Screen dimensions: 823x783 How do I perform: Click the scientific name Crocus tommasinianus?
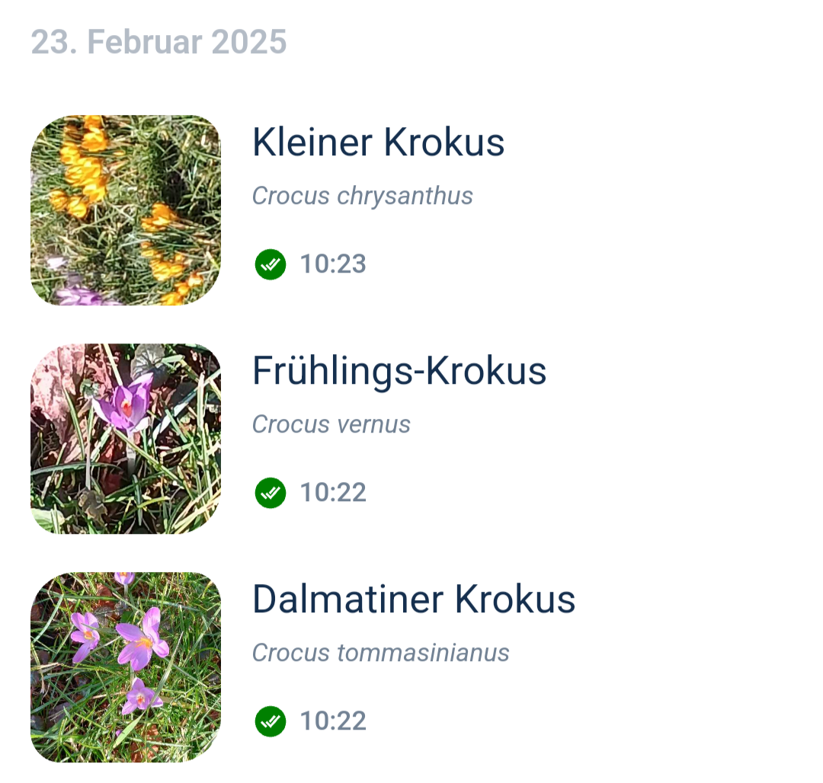380,653
